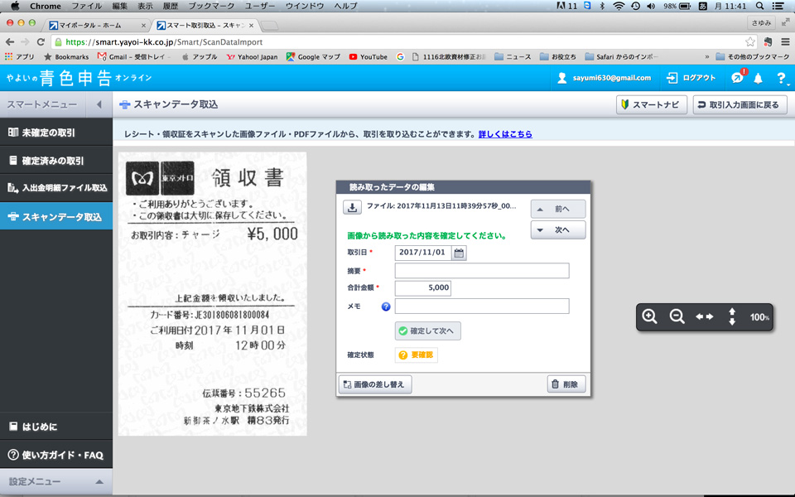Click the scanned receipt image
This screenshot has height=497, width=795.
pyautogui.click(x=213, y=293)
